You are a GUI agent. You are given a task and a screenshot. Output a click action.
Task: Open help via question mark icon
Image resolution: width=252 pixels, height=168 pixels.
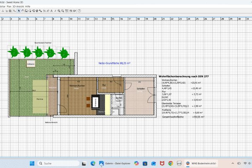79,11
